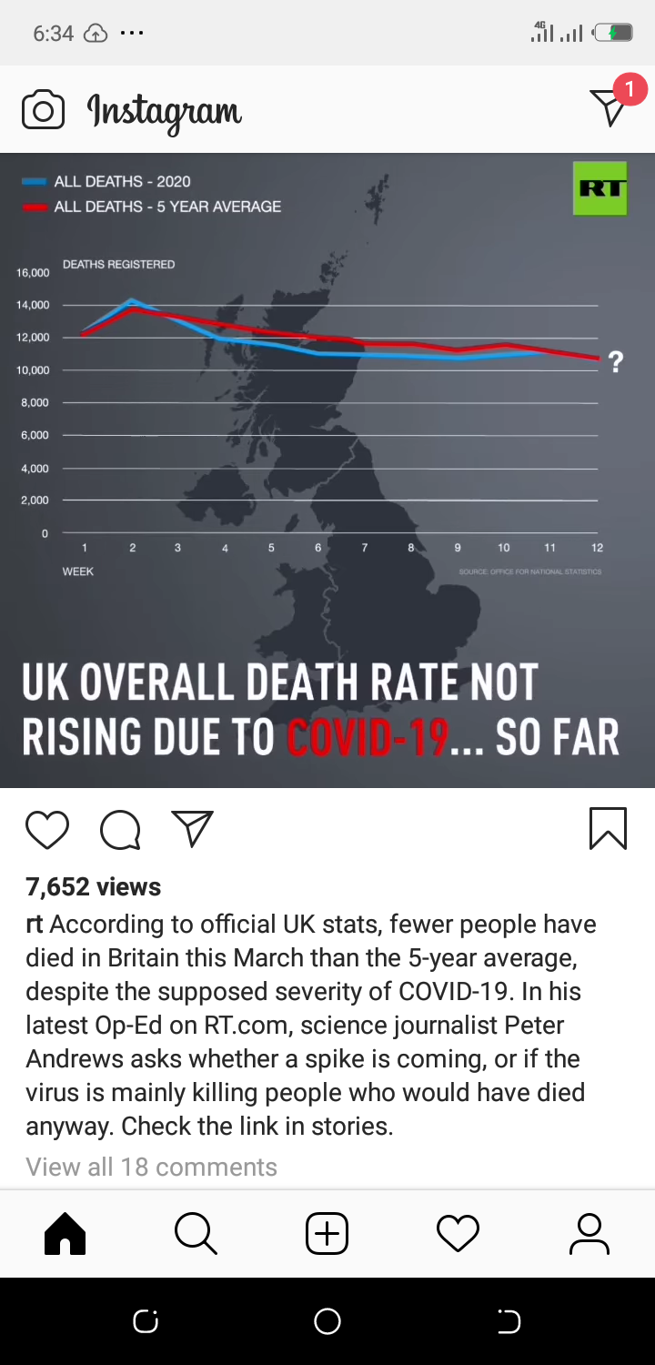View all 18 comments
The width and height of the screenshot is (655, 1365).
tap(151, 1167)
